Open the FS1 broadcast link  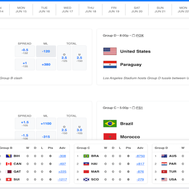tap(139, 108)
